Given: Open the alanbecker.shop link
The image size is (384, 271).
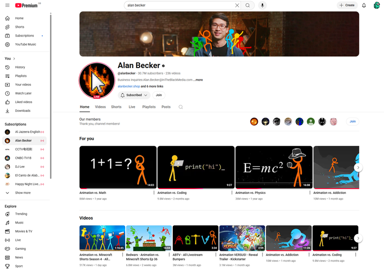Looking at the screenshot, I should click(129, 86).
